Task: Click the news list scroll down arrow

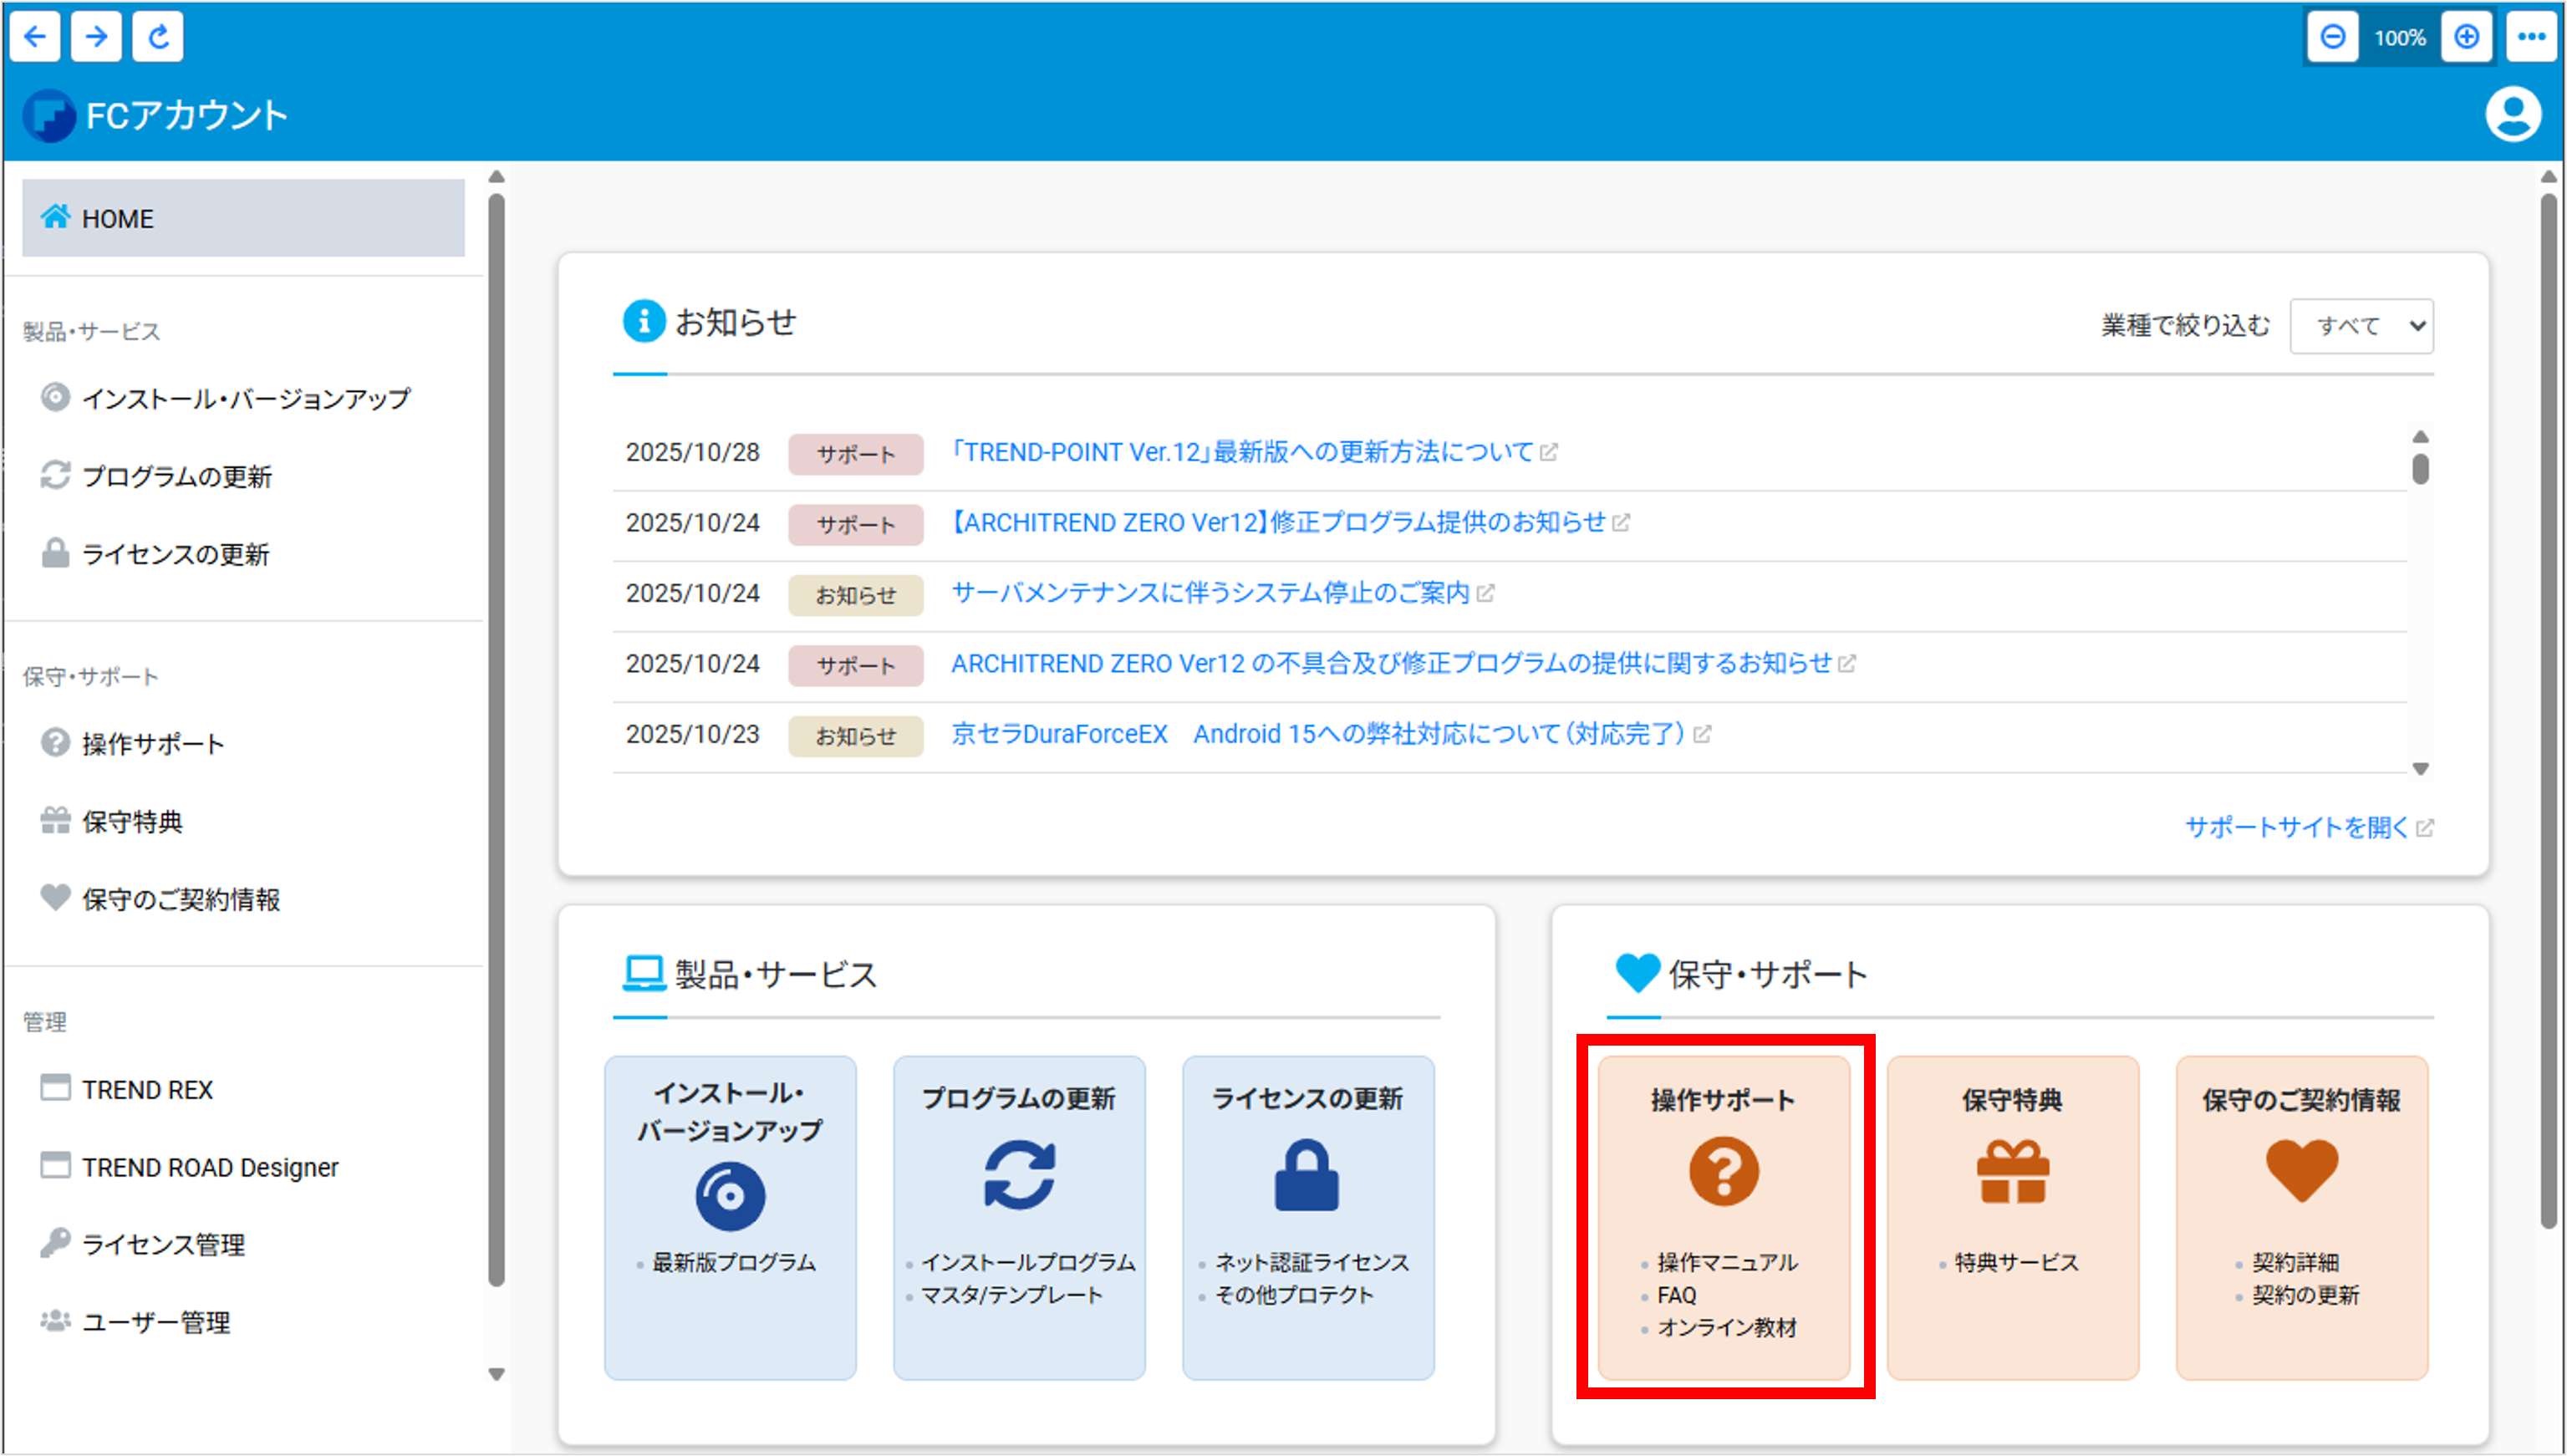Action: pos(2420,769)
